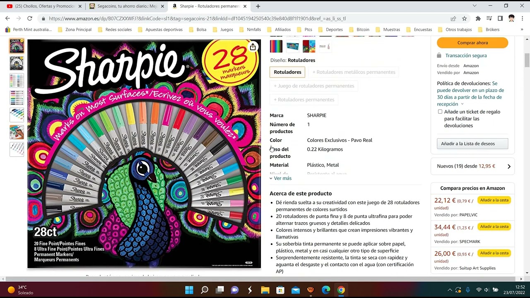Close the Sharpie - Rotuladores tab
The height and width of the screenshot is (298, 530).
[x=245, y=6]
